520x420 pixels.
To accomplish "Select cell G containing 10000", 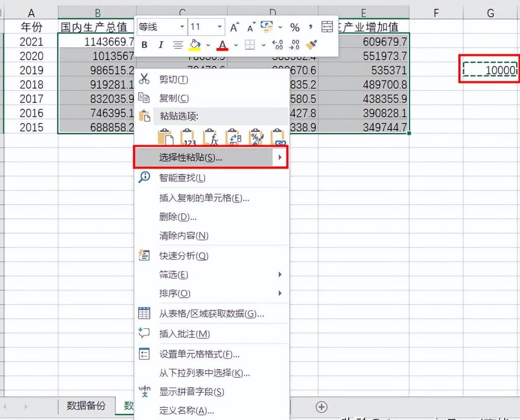I will tap(490, 69).
